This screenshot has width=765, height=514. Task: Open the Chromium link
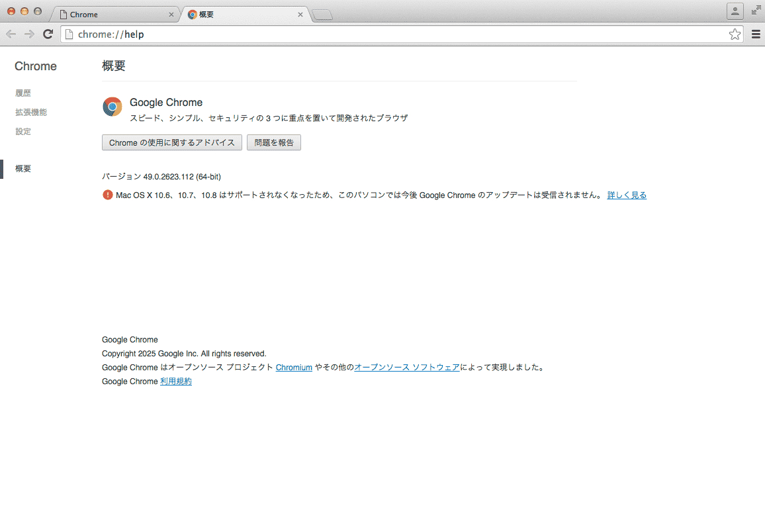(x=294, y=367)
